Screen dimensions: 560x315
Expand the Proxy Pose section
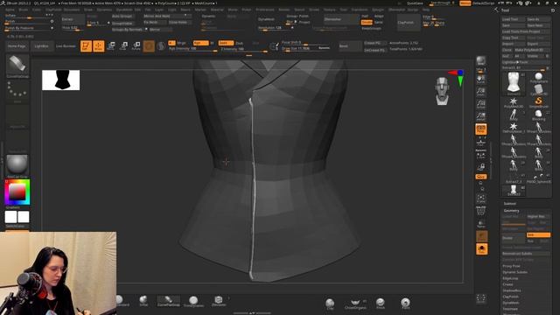point(511,266)
